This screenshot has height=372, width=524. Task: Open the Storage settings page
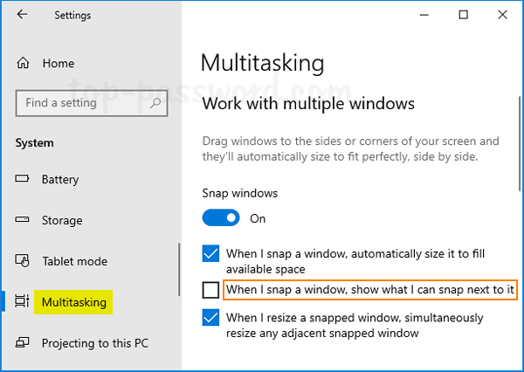tap(62, 221)
